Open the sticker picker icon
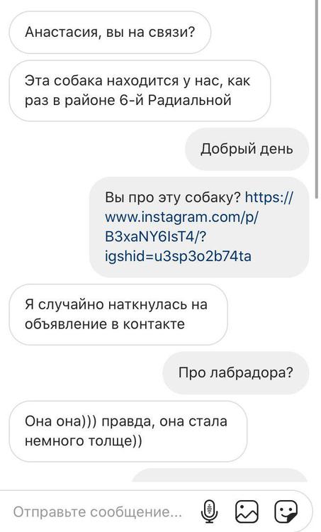Viewport: 321px width, 532px height. (286, 511)
